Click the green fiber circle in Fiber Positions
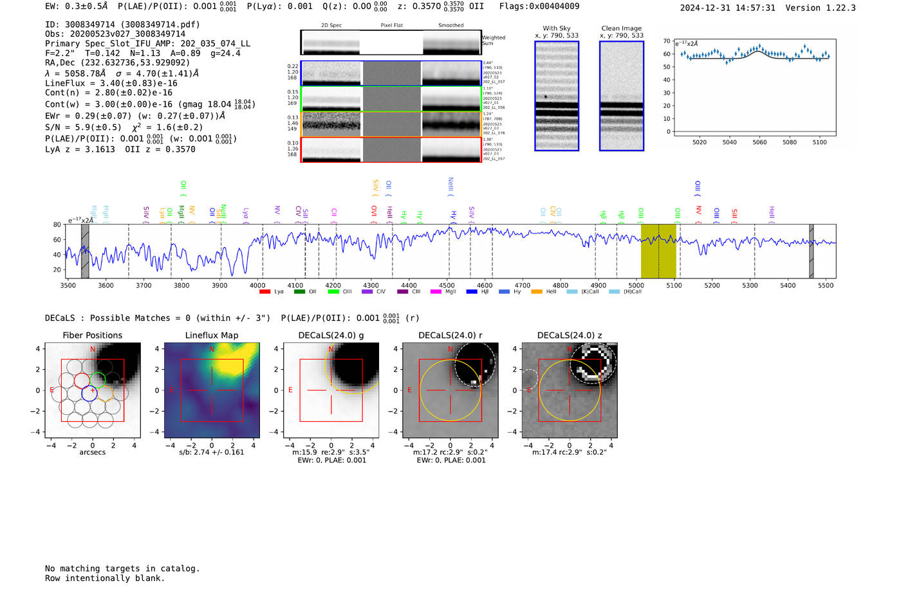Screen dimensions: 901x613 (x=98, y=380)
